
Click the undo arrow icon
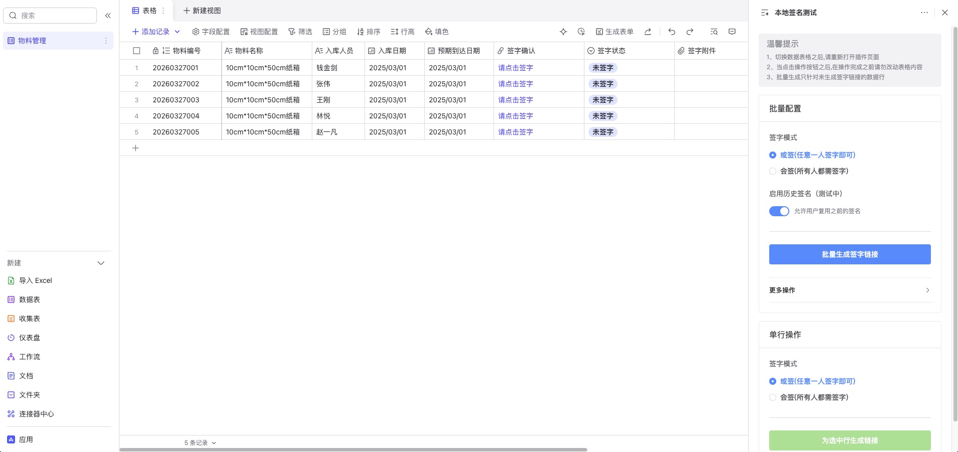point(672,32)
